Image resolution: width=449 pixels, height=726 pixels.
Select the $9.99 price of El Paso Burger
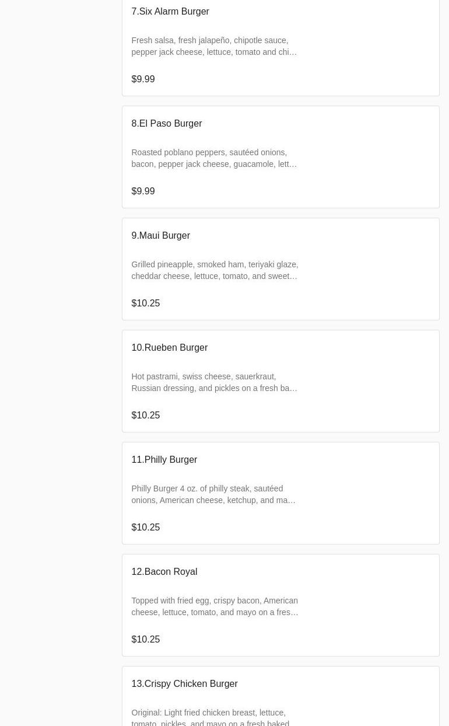(143, 191)
